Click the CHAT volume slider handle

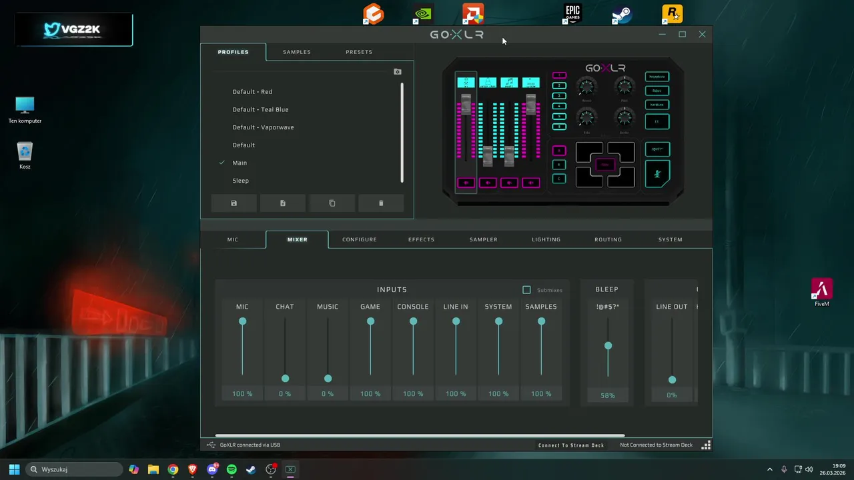coord(285,379)
